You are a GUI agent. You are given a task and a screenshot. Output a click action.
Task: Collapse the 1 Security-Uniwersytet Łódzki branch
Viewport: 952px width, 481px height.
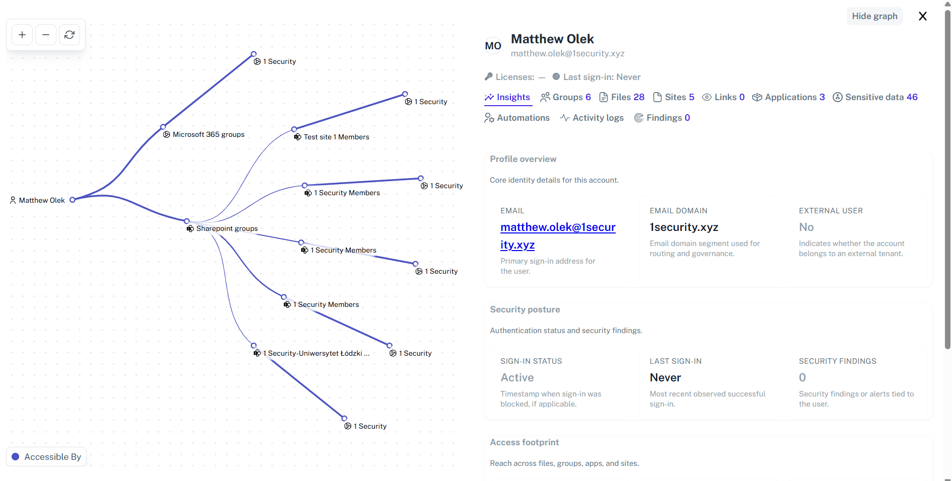click(x=253, y=346)
